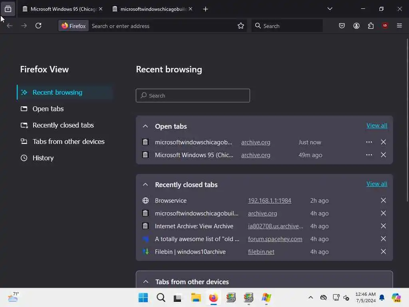Switch to the microsoftwindowschicagobuild browser tab
The width and height of the screenshot is (409, 307).
coord(153,9)
